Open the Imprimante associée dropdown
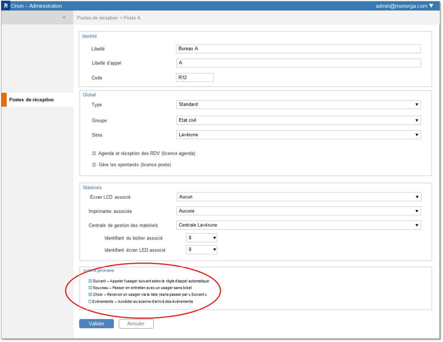 coord(298,211)
